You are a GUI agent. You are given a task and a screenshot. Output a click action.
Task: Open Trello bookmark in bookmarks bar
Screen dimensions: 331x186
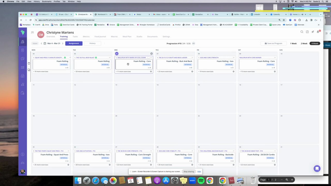pyautogui.click(x=55, y=25)
